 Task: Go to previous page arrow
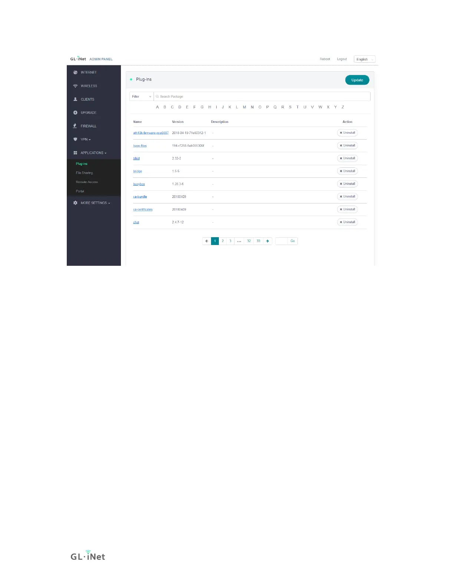coord(207,241)
